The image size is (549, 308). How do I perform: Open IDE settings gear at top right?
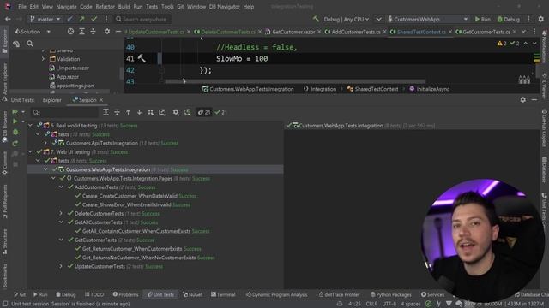pos(541,19)
